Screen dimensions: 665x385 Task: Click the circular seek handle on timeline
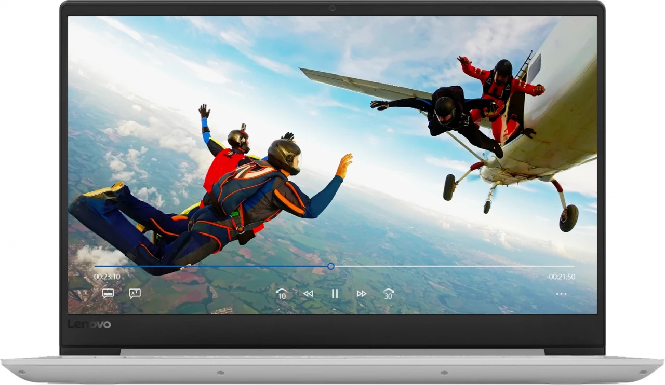[331, 266]
